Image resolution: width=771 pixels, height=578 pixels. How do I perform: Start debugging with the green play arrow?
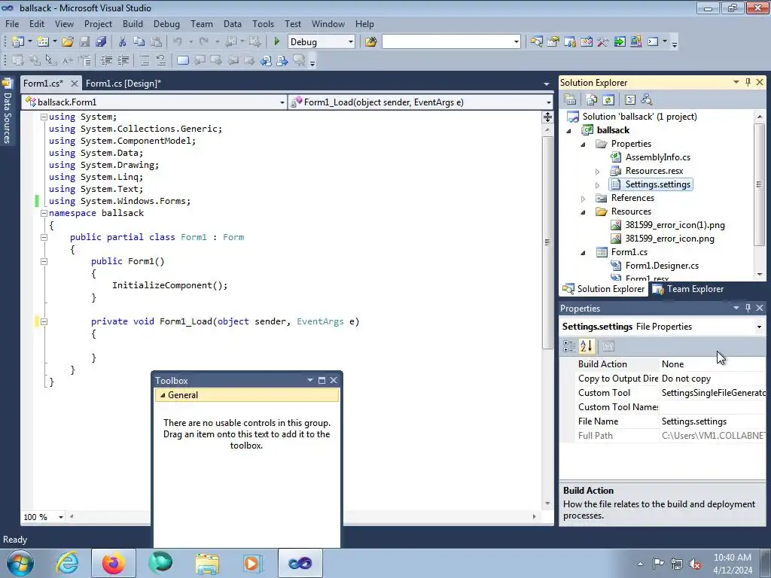(x=276, y=42)
